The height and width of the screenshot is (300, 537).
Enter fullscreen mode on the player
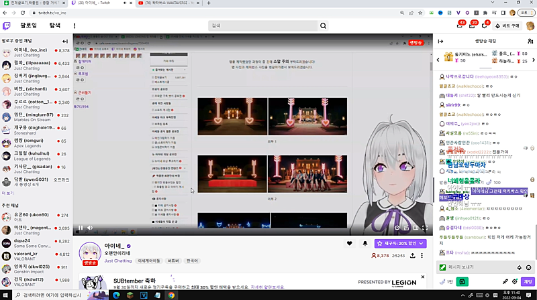(x=424, y=227)
